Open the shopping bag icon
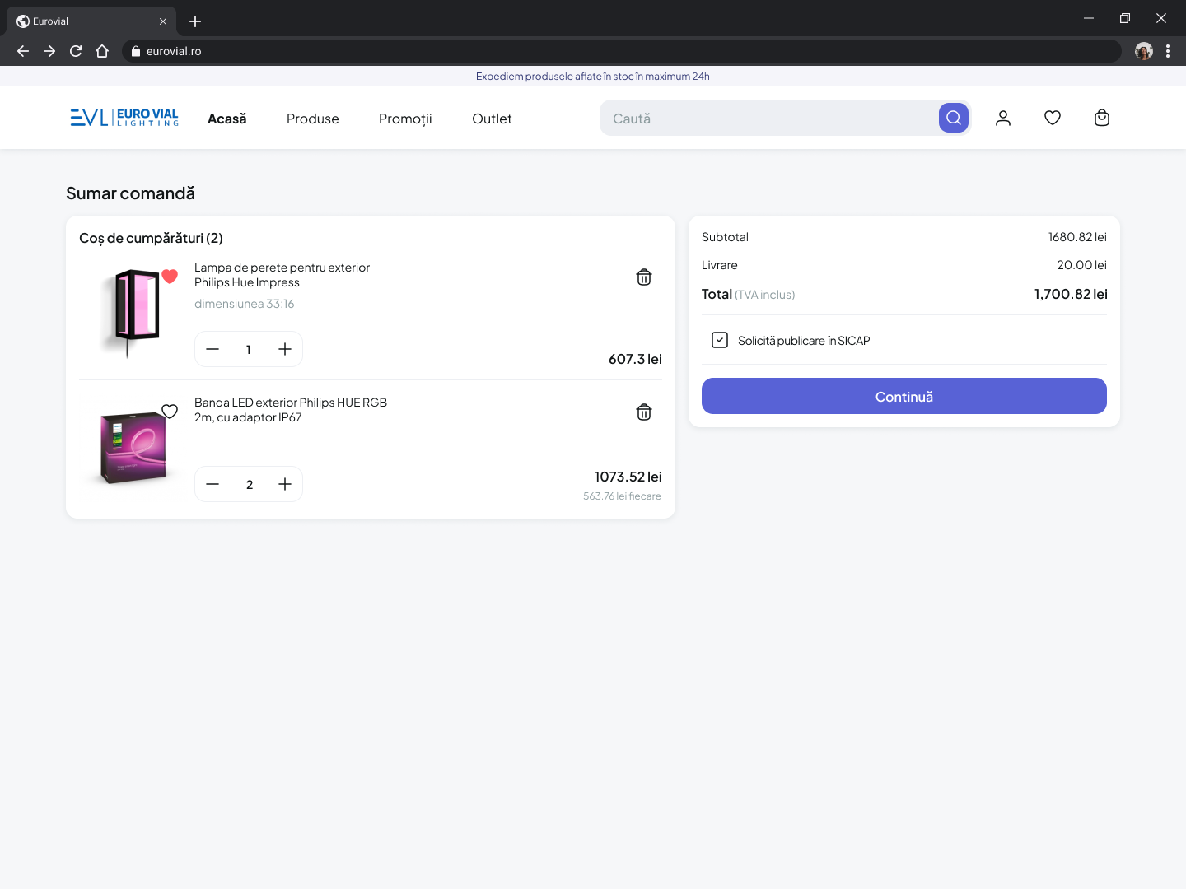 point(1102,118)
